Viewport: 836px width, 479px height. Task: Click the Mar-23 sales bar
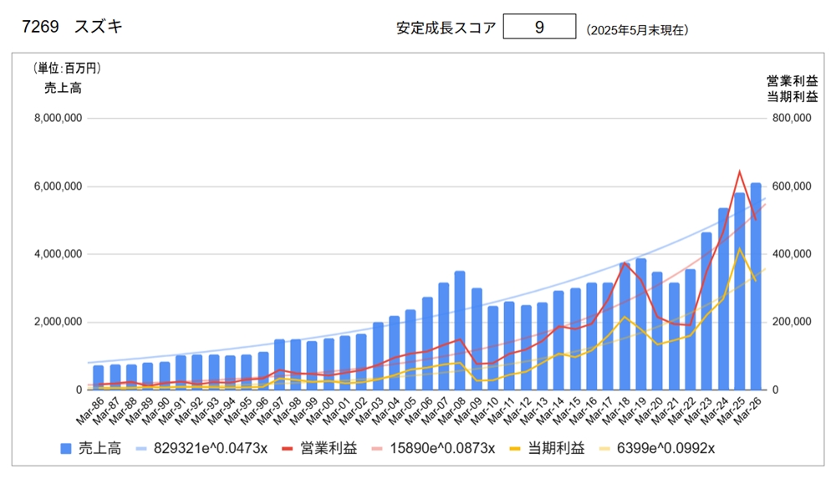[706, 311]
